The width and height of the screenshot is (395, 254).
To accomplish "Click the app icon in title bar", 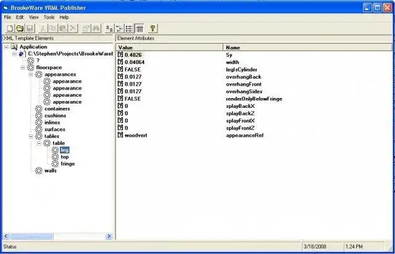I will (6, 8).
